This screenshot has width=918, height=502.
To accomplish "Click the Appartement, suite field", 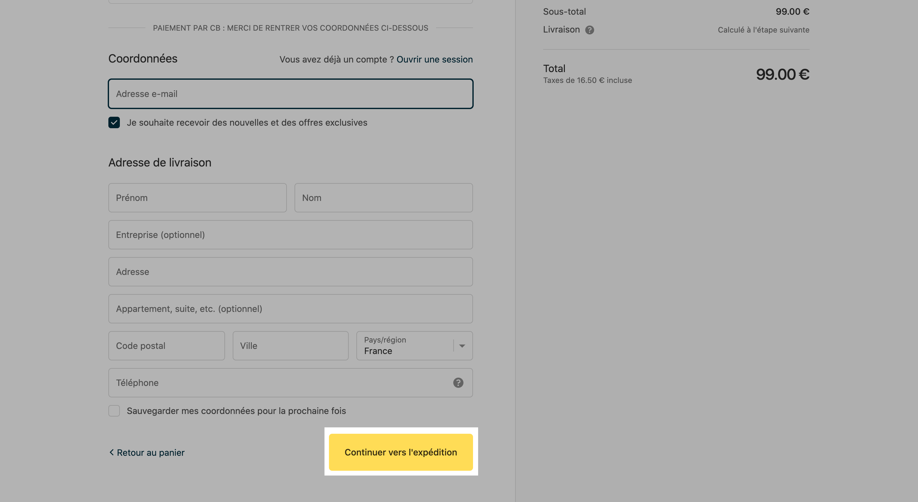I will (x=290, y=309).
